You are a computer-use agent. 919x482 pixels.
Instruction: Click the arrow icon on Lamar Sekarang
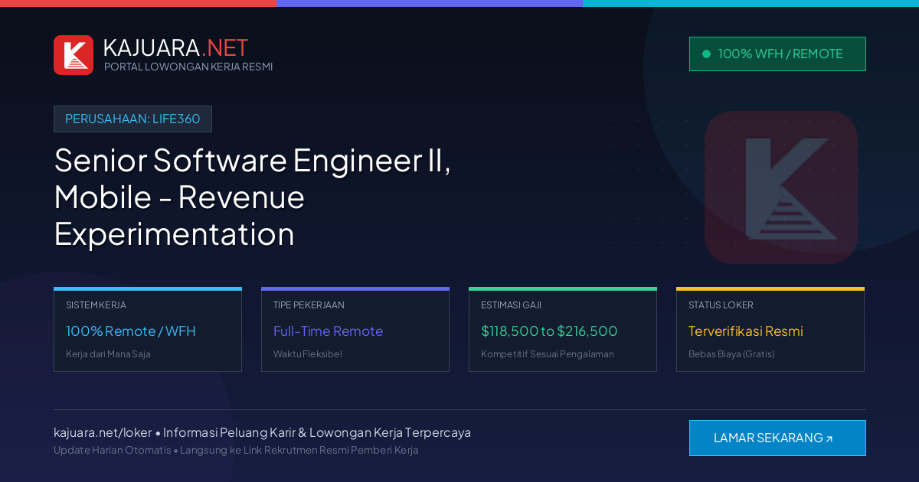tap(829, 438)
